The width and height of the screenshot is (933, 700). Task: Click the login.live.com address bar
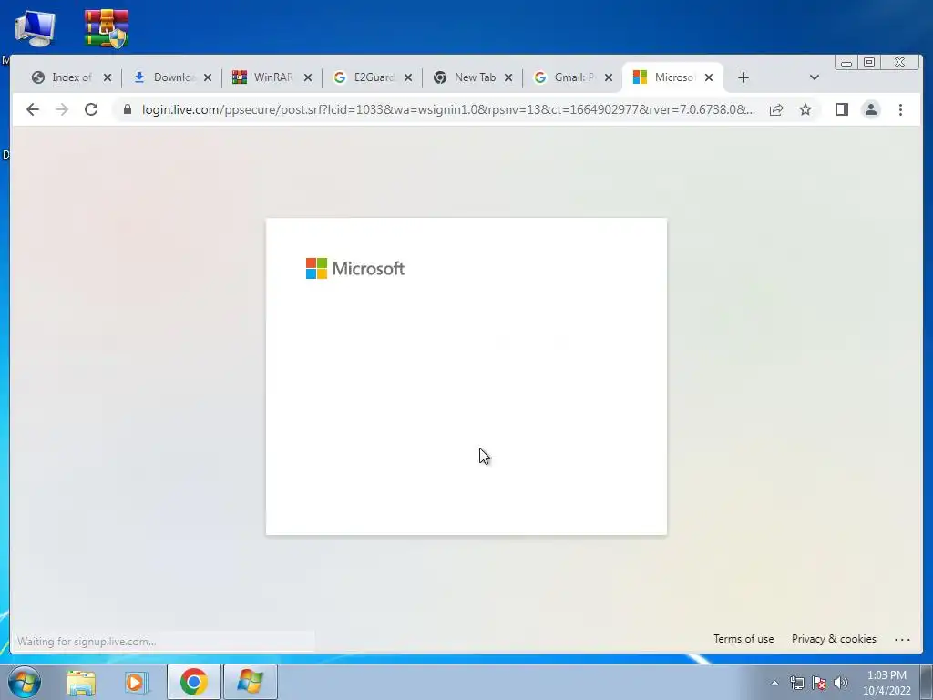click(x=448, y=109)
